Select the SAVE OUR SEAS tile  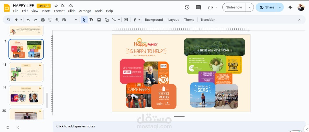pyautogui.click(x=203, y=95)
